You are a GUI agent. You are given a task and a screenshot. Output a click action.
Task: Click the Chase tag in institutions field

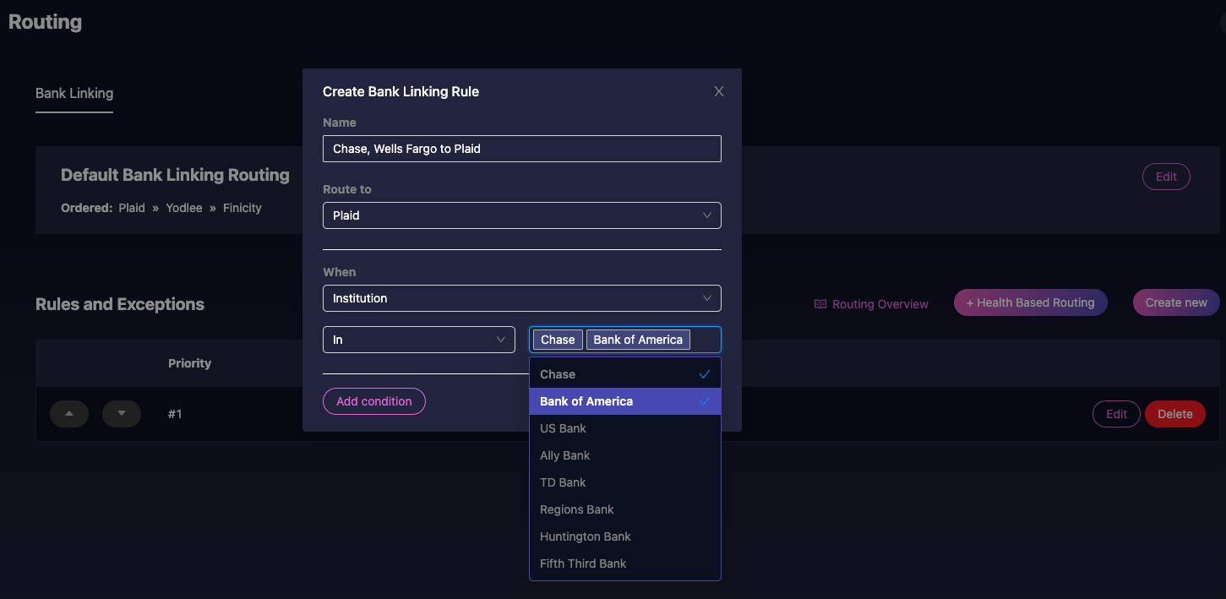[558, 340]
